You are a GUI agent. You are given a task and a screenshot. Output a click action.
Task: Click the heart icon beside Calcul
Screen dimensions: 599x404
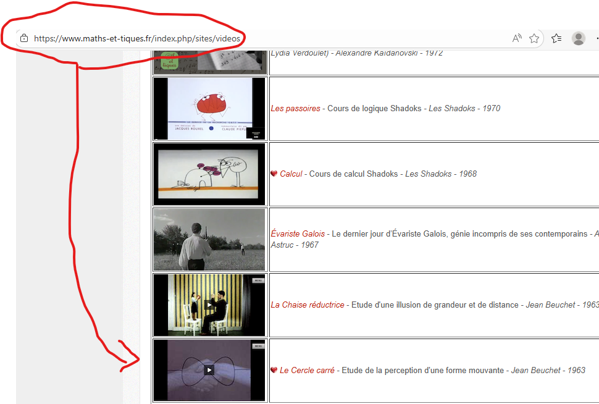[274, 174]
